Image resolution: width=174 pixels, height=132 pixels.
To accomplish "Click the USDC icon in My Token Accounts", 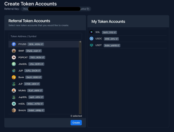I will (91, 39).
